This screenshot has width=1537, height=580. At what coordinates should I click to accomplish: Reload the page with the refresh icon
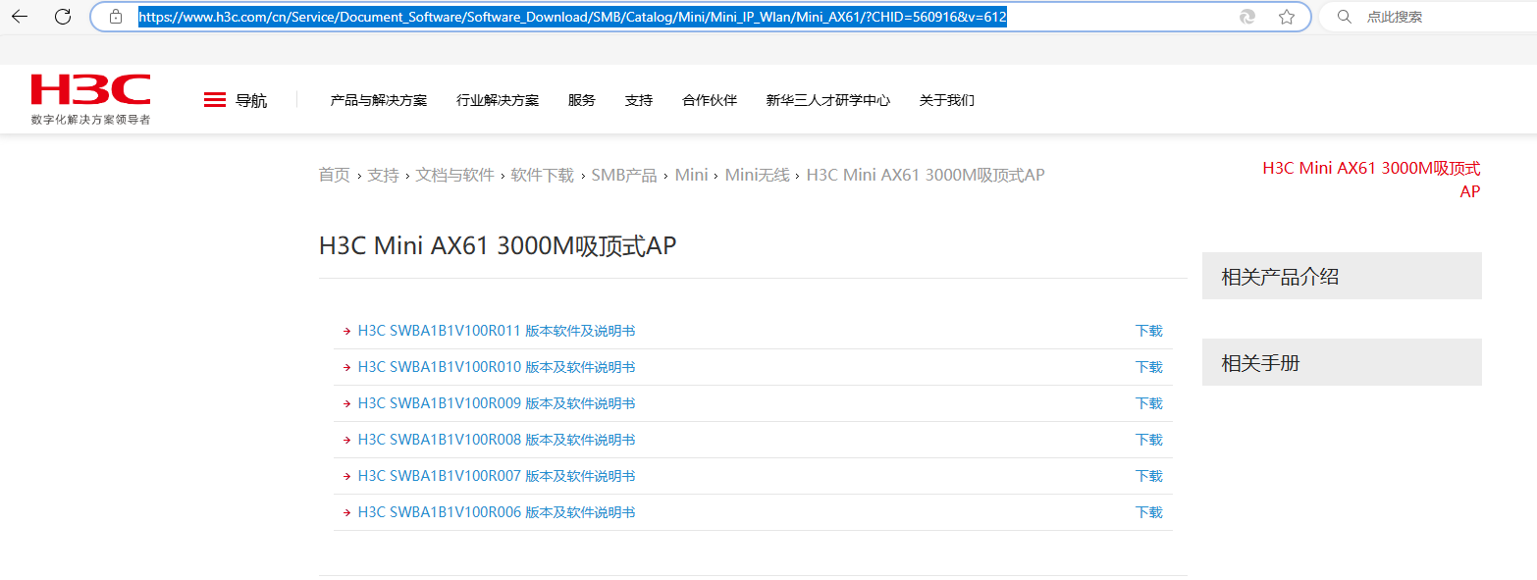(63, 17)
